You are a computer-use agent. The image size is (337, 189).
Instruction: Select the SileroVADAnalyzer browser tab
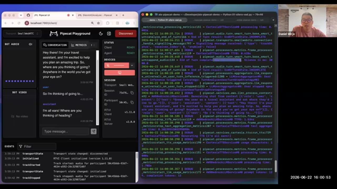click(x=97, y=15)
